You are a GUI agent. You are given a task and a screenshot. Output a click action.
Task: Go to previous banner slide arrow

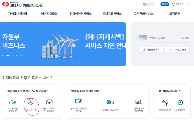[3, 55]
